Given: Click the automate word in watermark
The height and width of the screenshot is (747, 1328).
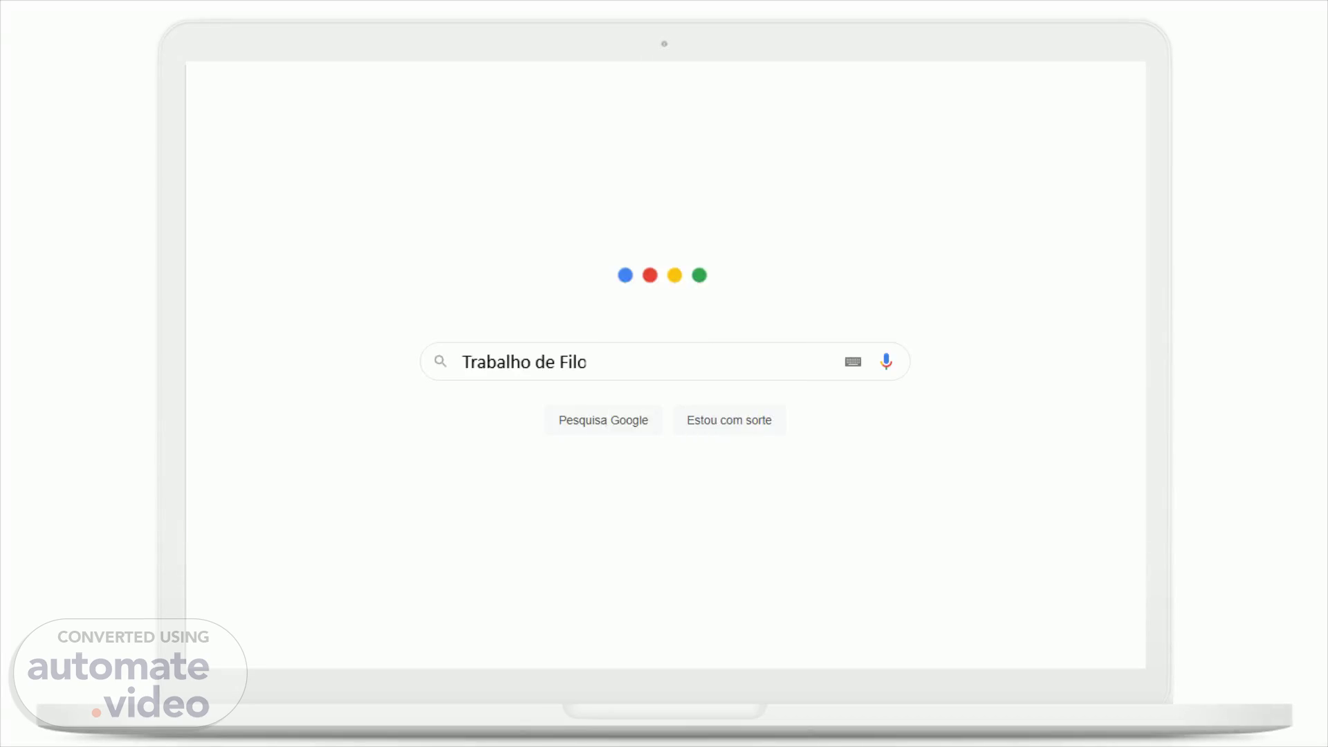Looking at the screenshot, I should (118, 667).
